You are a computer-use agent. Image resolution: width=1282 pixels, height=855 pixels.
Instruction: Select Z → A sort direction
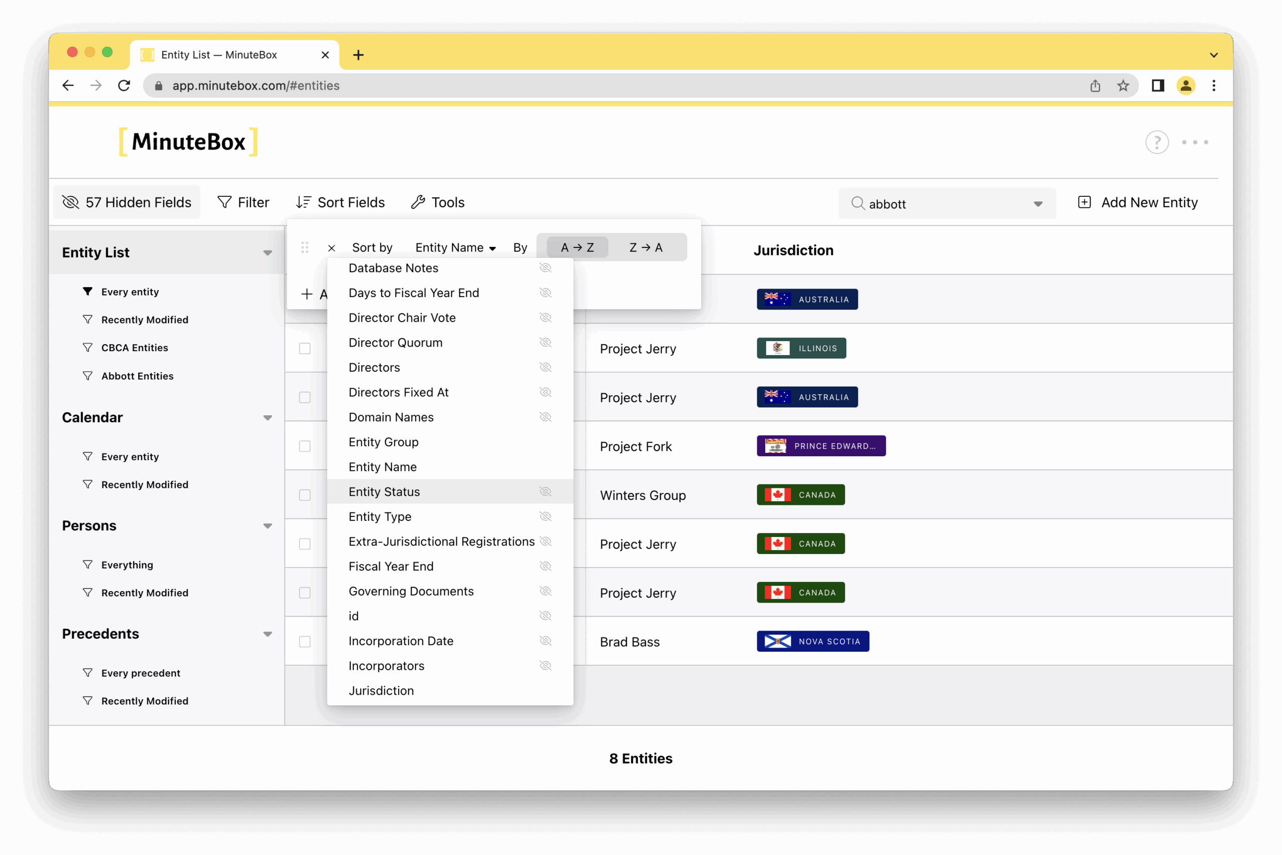pyautogui.click(x=646, y=247)
